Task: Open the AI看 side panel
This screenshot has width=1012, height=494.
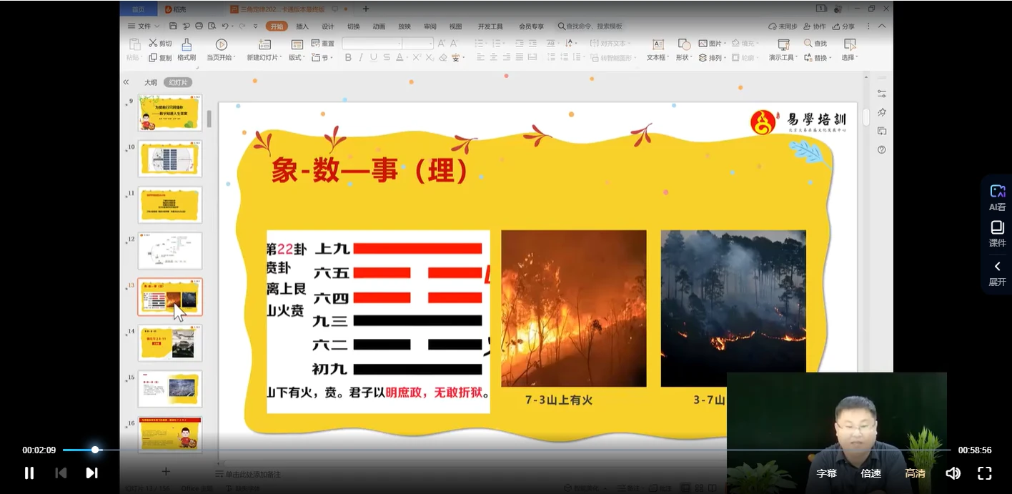Action: [998, 197]
